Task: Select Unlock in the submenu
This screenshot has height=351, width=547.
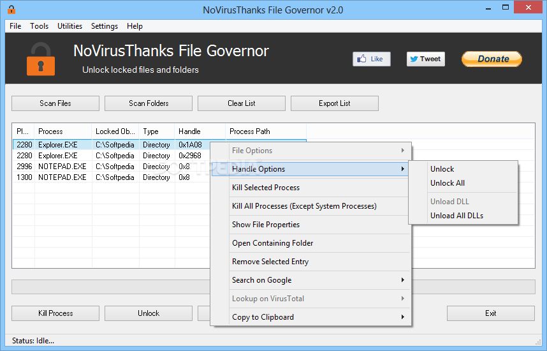Action: (x=463, y=169)
